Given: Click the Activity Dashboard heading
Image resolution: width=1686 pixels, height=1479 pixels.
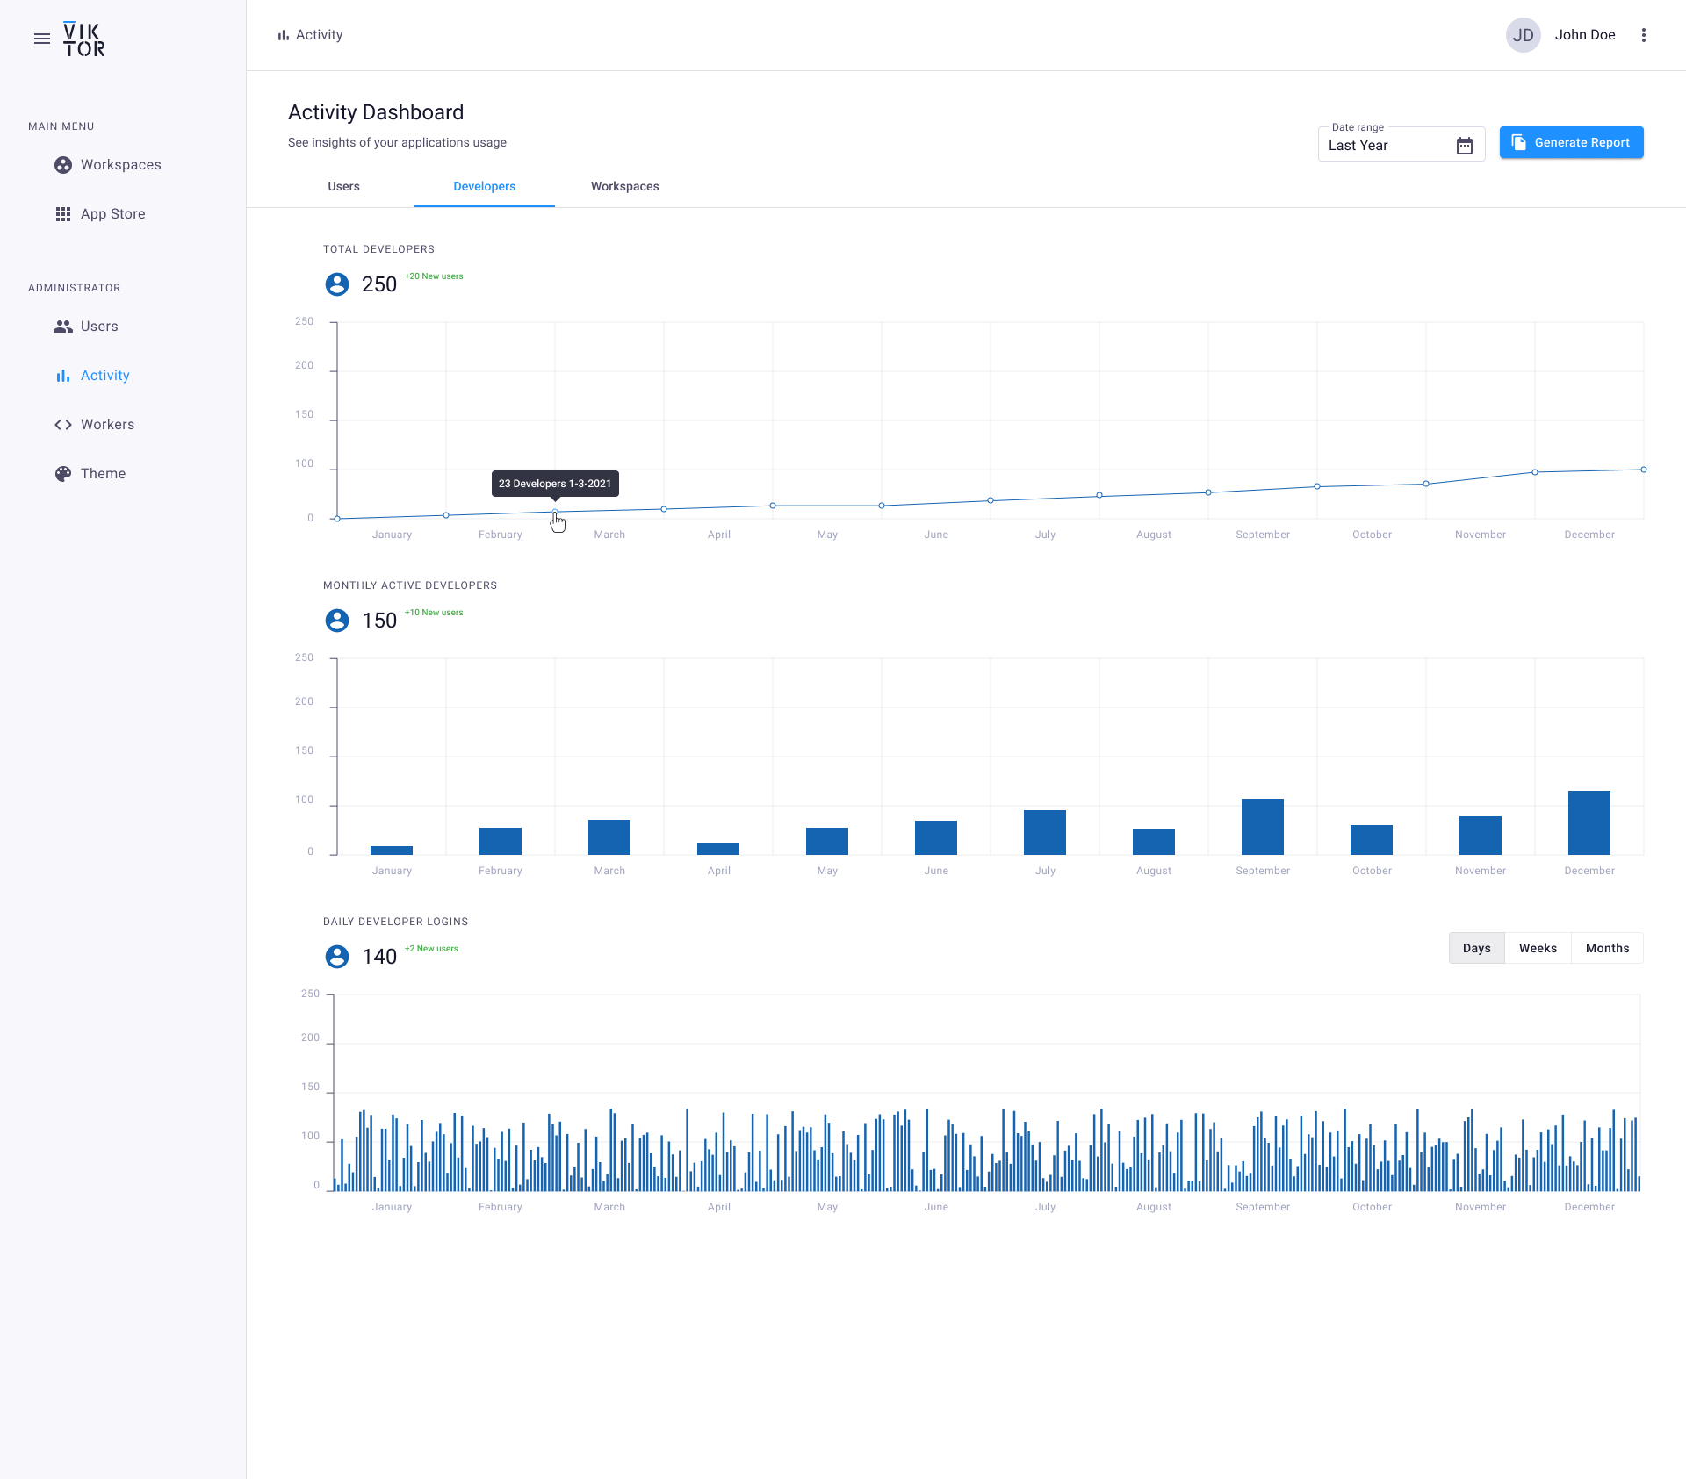Looking at the screenshot, I should [376, 112].
